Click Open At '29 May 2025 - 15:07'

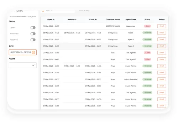pos(51,26)
